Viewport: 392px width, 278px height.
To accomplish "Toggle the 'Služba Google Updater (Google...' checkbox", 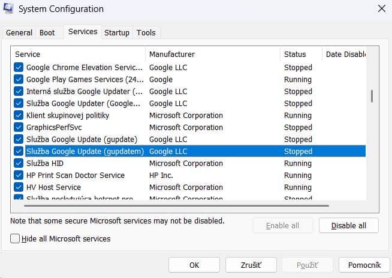I will tap(19, 103).
